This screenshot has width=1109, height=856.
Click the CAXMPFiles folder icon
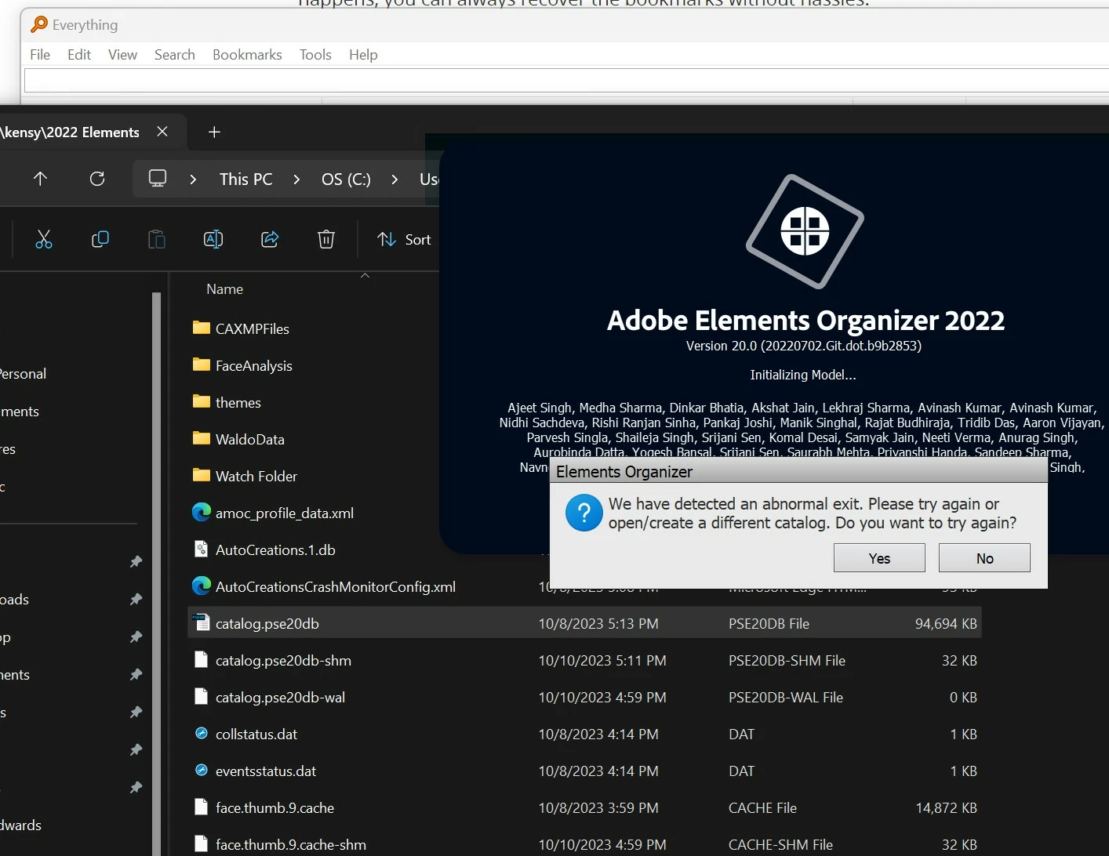[x=202, y=328]
